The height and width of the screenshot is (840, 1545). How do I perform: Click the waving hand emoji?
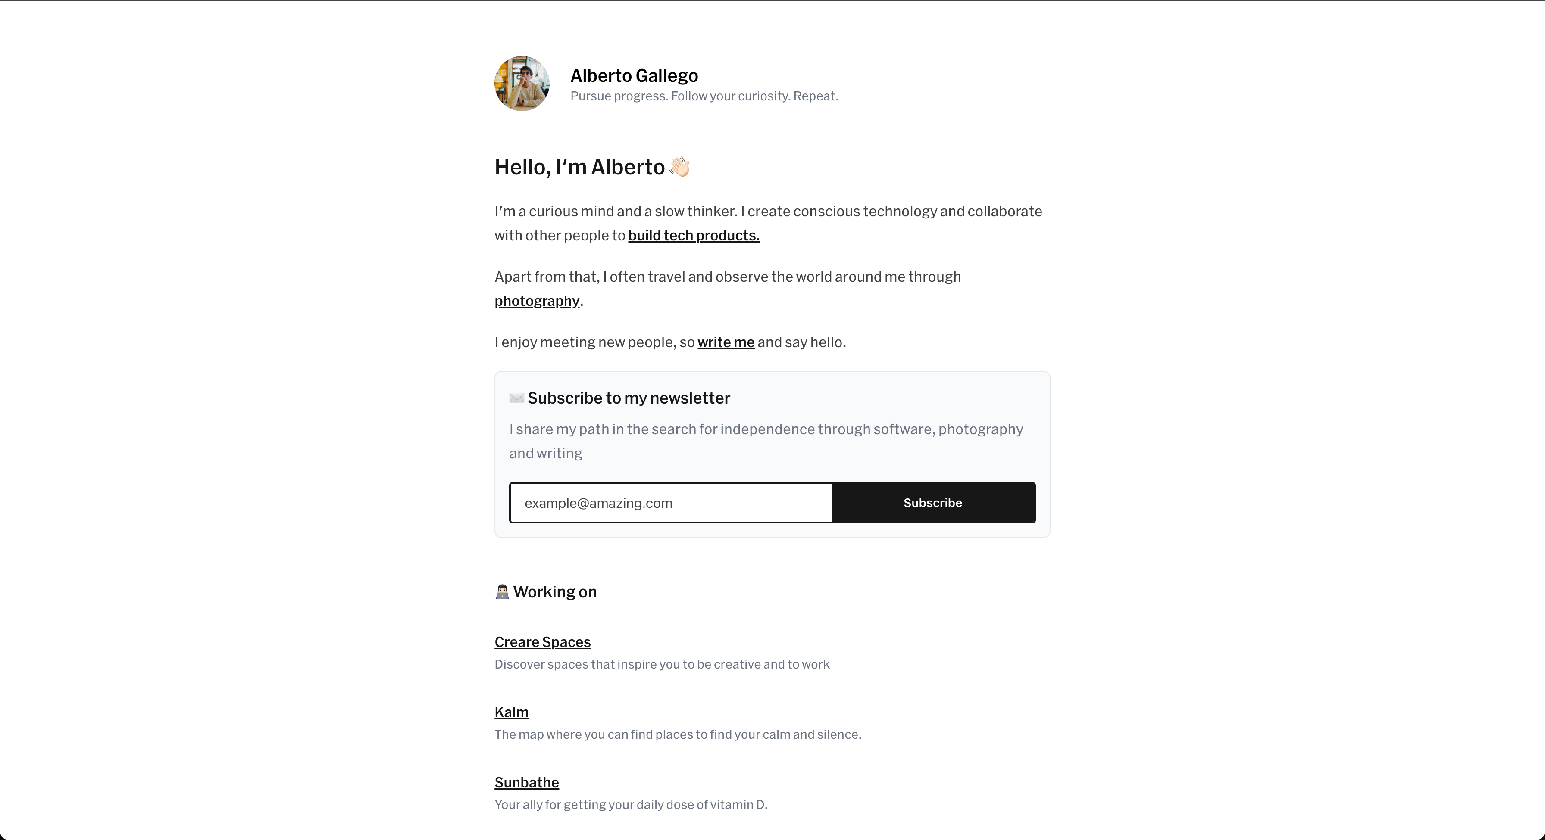pyautogui.click(x=679, y=167)
